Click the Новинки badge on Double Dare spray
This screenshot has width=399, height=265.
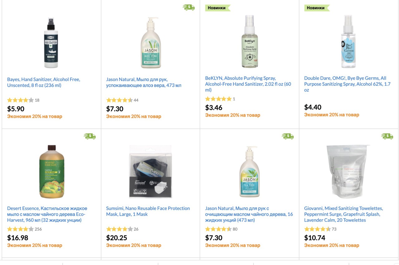(x=316, y=8)
